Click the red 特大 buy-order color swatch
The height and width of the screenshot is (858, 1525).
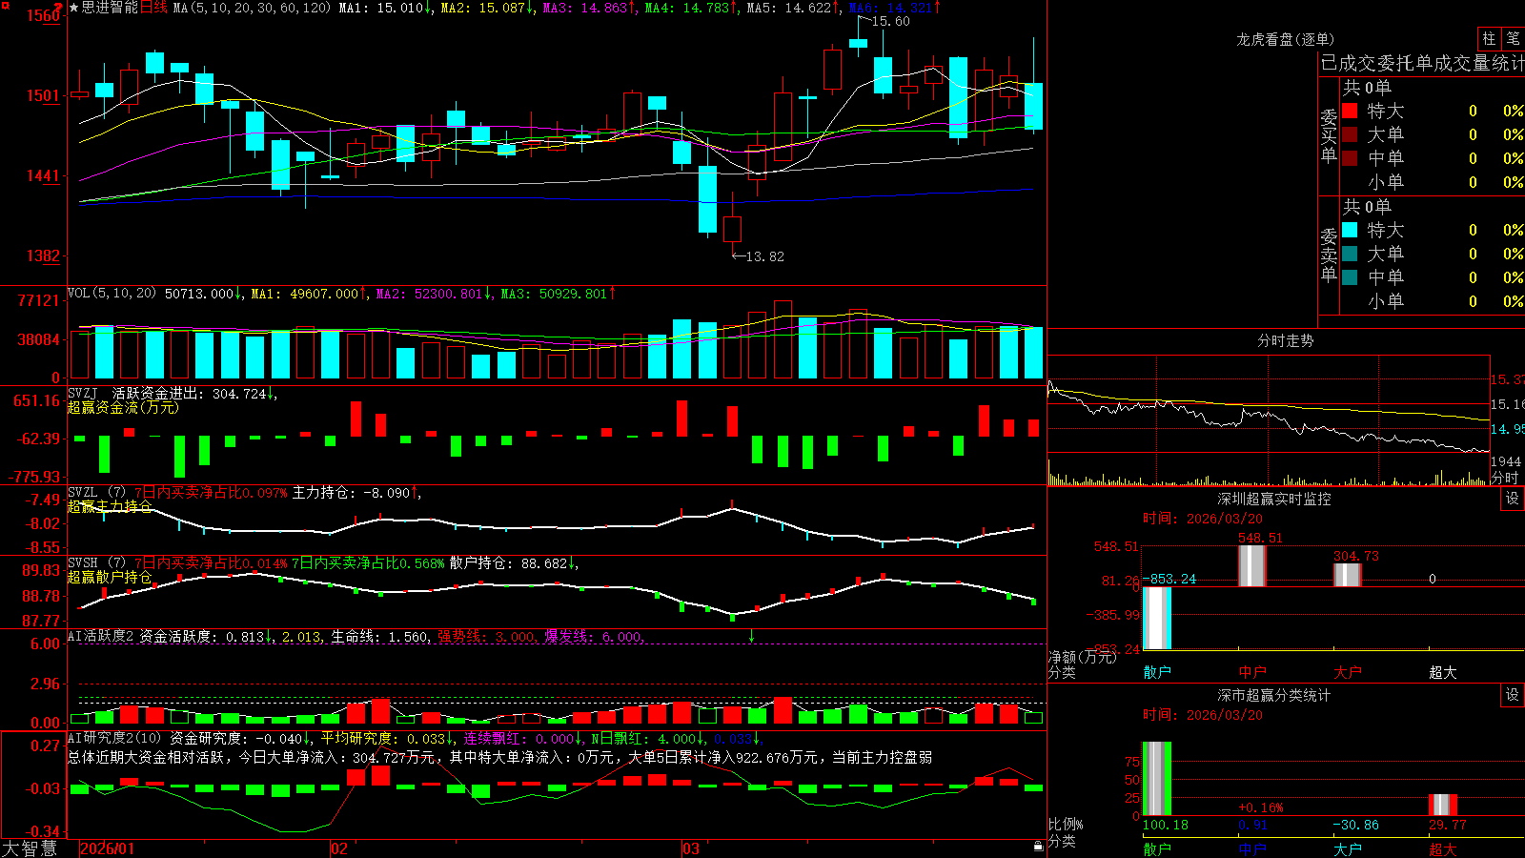(x=1350, y=111)
